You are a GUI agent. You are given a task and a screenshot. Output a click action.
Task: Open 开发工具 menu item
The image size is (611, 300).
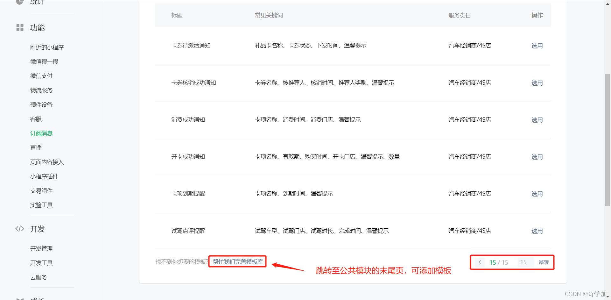tap(41, 263)
